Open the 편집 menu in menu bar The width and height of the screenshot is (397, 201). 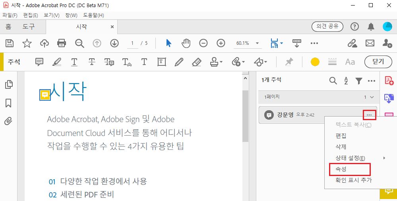coord(31,15)
